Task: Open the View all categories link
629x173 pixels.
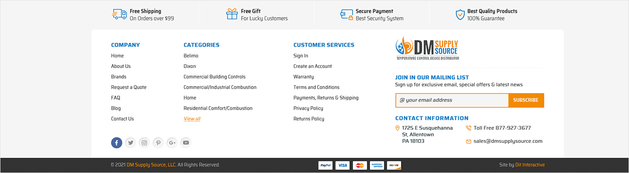Action: click(192, 119)
